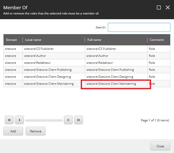
Task: Click the pager slider bar
Action: pos(44,120)
